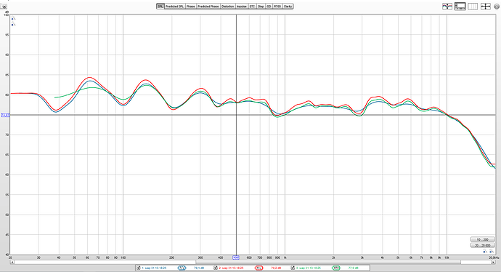The height and width of the screenshot is (272, 501).
Task: Click the horizontal scrollbar right arrow
Action: [493, 262]
